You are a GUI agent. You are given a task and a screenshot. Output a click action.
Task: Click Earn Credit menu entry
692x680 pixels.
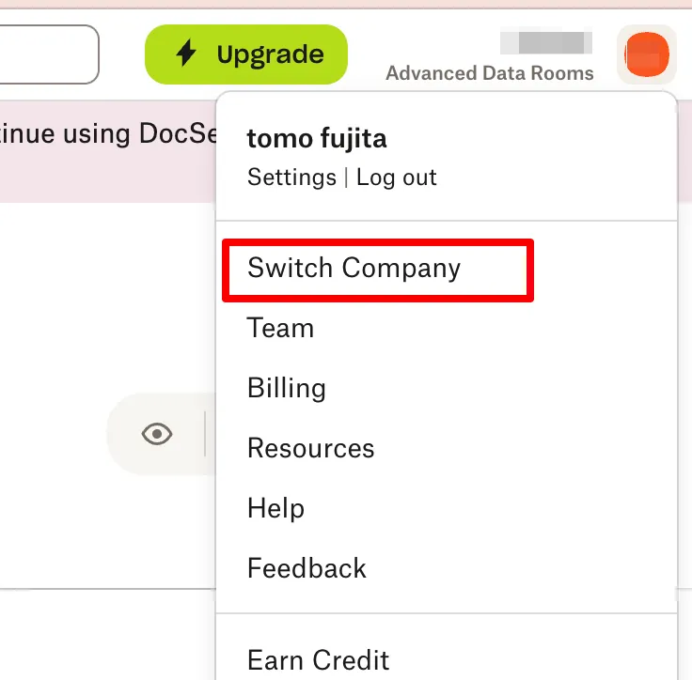[318, 660]
